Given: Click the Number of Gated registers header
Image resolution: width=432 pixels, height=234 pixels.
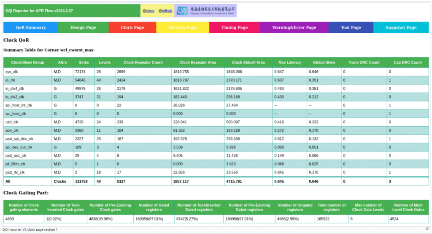Looking at the screenshot, I should 154,207.
